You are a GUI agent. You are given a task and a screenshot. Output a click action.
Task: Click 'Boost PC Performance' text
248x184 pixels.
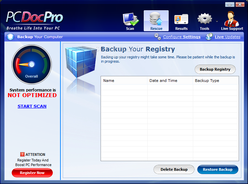34,165
